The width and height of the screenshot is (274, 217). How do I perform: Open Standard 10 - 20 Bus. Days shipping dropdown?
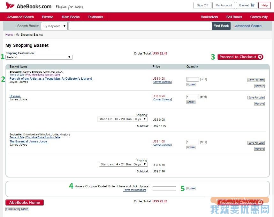pos(122,119)
